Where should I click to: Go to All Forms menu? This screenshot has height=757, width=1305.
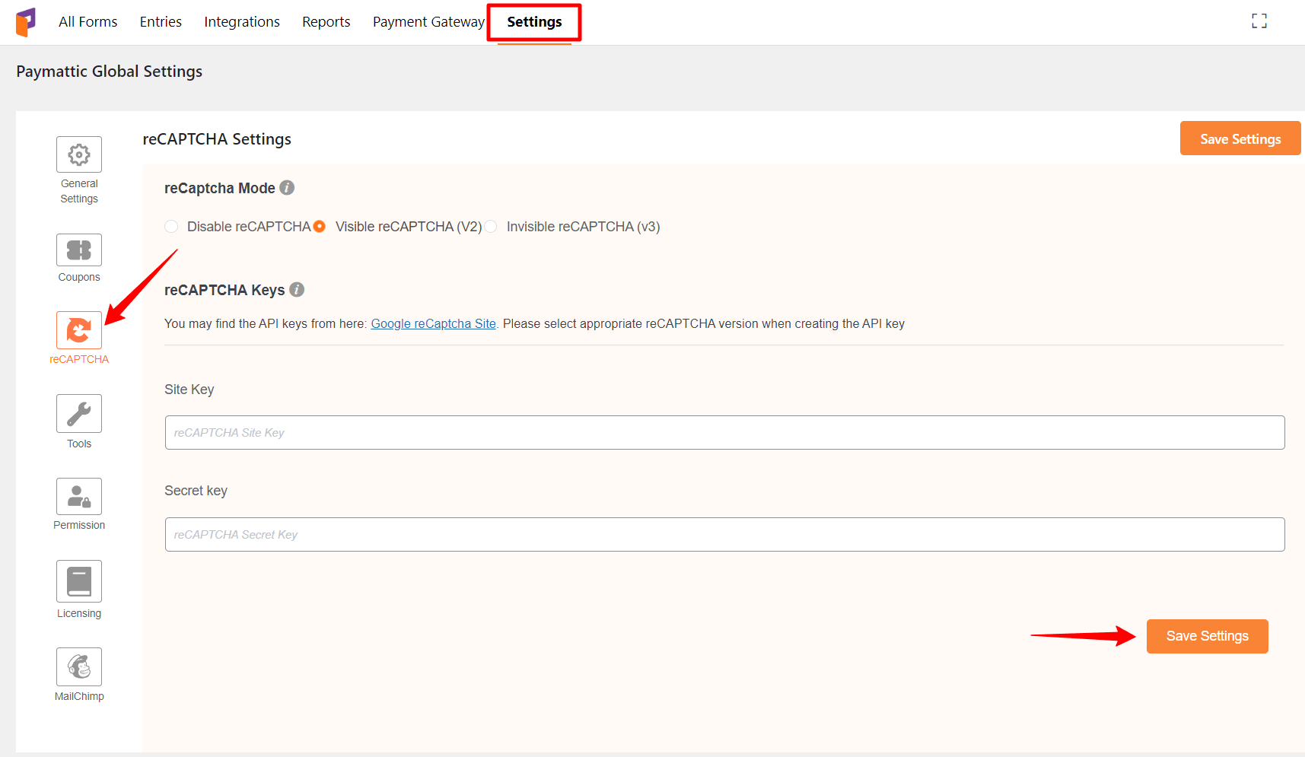pyautogui.click(x=88, y=22)
